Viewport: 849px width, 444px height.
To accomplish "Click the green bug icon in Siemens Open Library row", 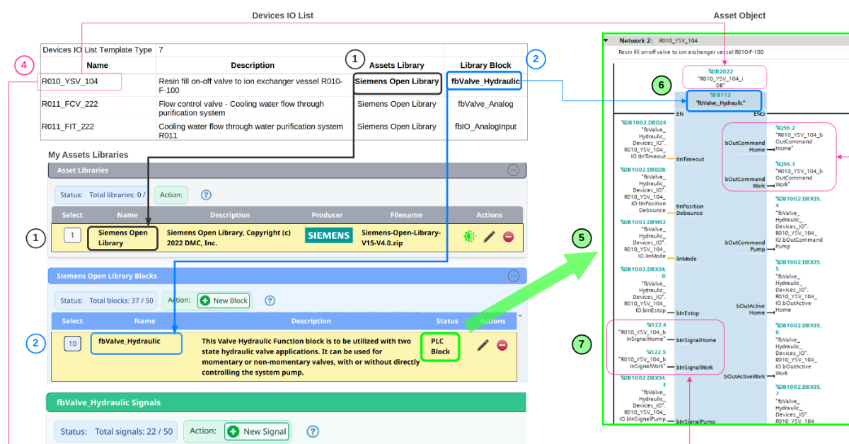I will pos(469,237).
